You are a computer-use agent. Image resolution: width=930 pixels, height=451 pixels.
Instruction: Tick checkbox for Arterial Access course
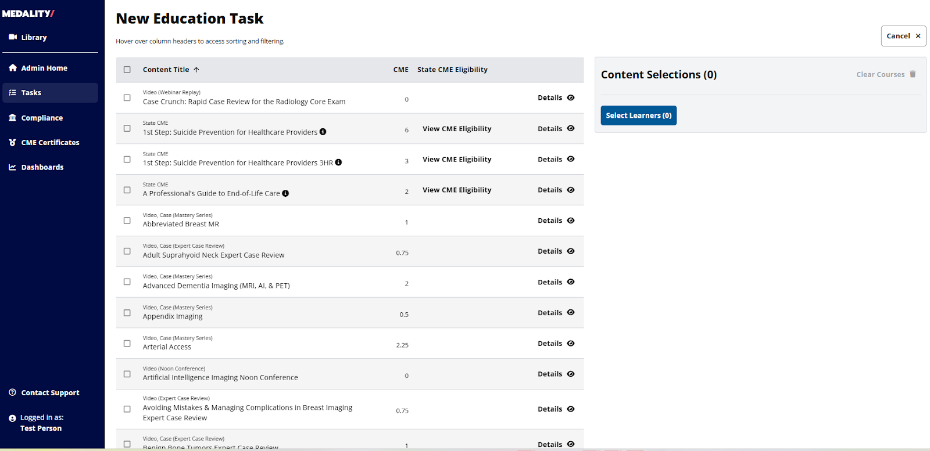(x=127, y=344)
